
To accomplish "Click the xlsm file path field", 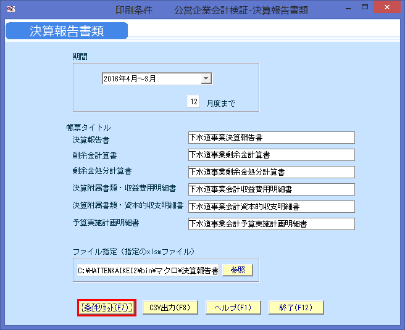I will pos(148,270).
